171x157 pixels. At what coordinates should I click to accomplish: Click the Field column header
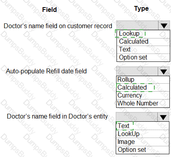tap(49, 10)
